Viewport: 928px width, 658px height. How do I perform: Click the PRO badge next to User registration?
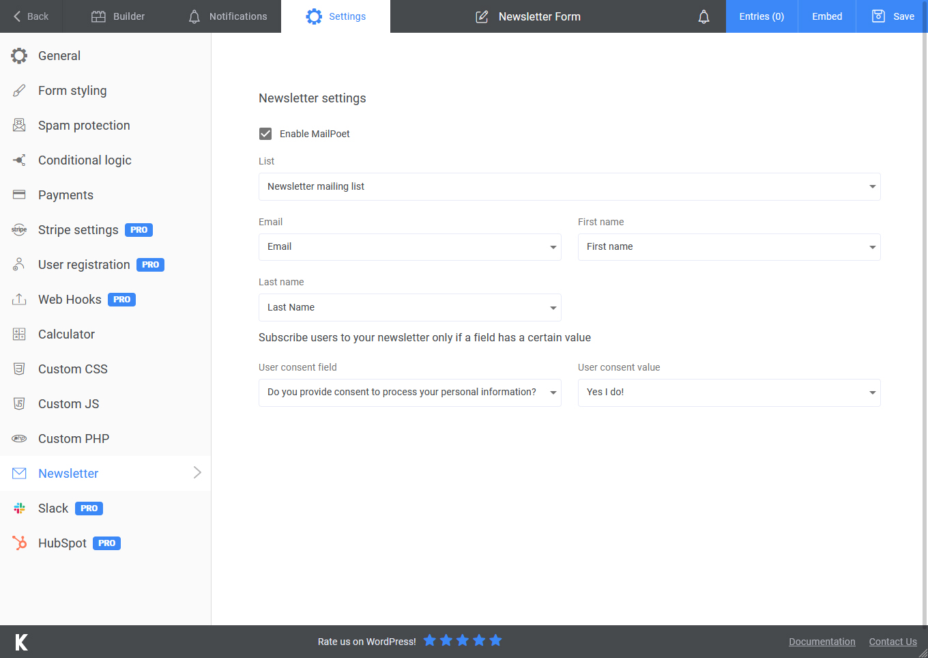click(150, 265)
